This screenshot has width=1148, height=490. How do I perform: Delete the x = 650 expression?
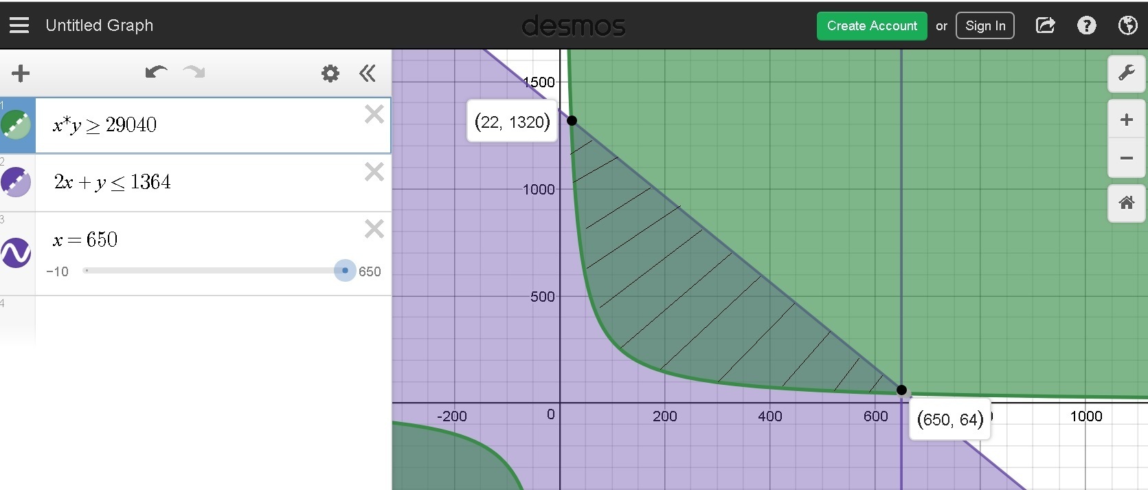point(374,228)
